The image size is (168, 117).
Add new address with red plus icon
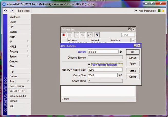coord(64,35)
